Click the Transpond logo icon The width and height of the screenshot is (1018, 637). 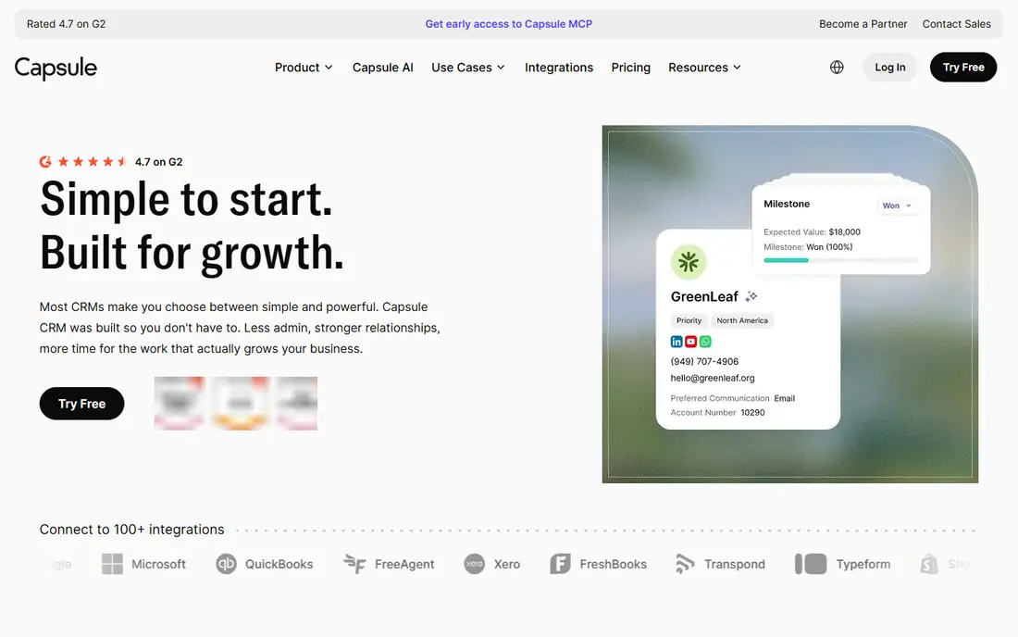pyautogui.click(x=685, y=564)
